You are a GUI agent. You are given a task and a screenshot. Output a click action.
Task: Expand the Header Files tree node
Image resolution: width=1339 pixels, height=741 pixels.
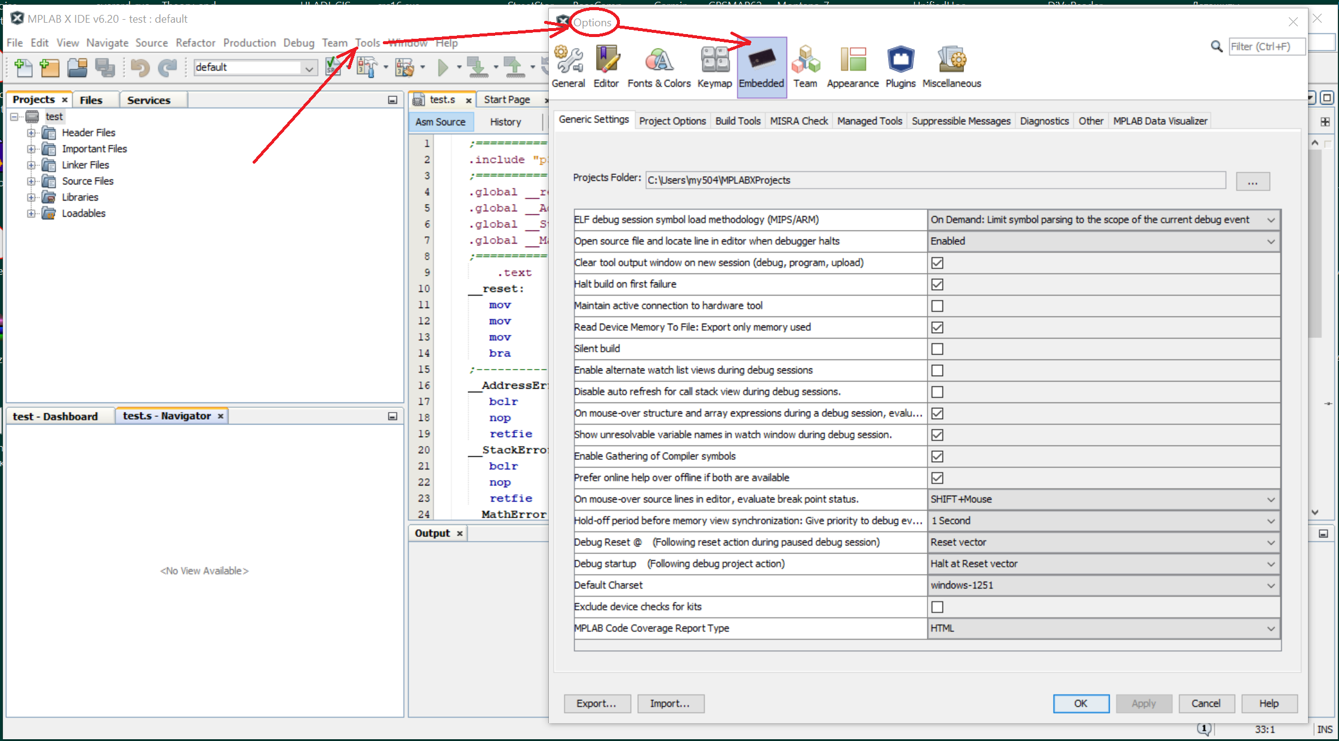click(x=31, y=133)
